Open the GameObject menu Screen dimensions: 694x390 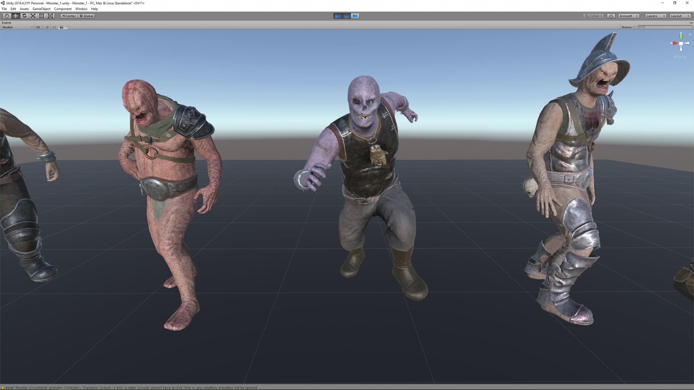tap(41, 9)
